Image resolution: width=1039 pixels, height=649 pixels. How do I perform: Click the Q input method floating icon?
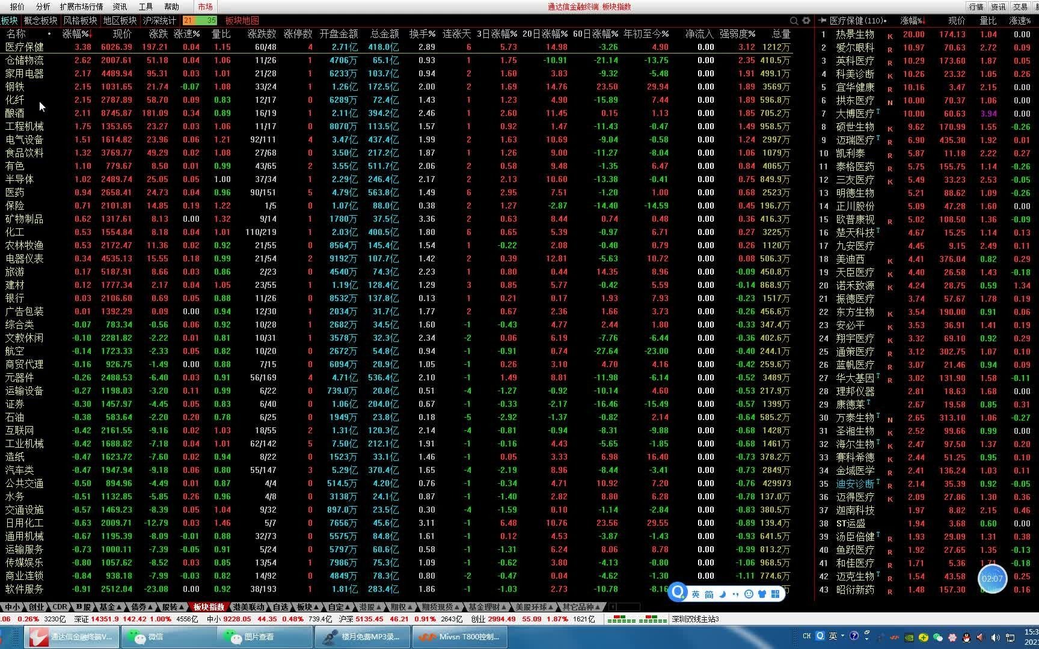(x=678, y=593)
